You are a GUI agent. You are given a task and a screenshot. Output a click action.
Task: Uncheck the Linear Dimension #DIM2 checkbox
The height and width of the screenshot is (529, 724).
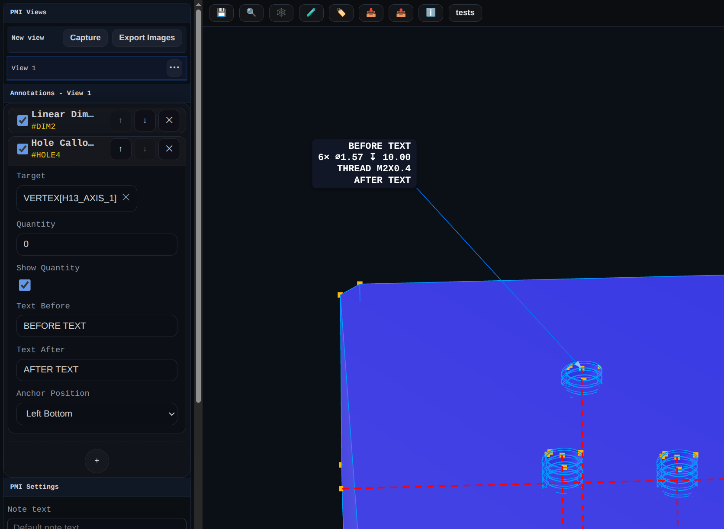[23, 120]
